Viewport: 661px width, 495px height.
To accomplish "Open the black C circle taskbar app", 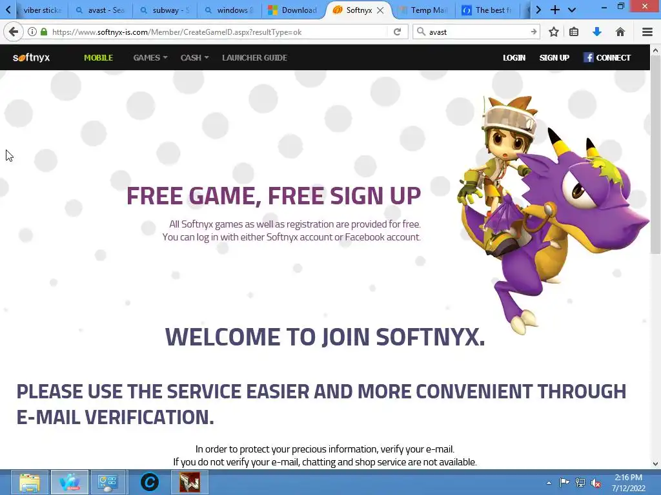I will 149,482.
